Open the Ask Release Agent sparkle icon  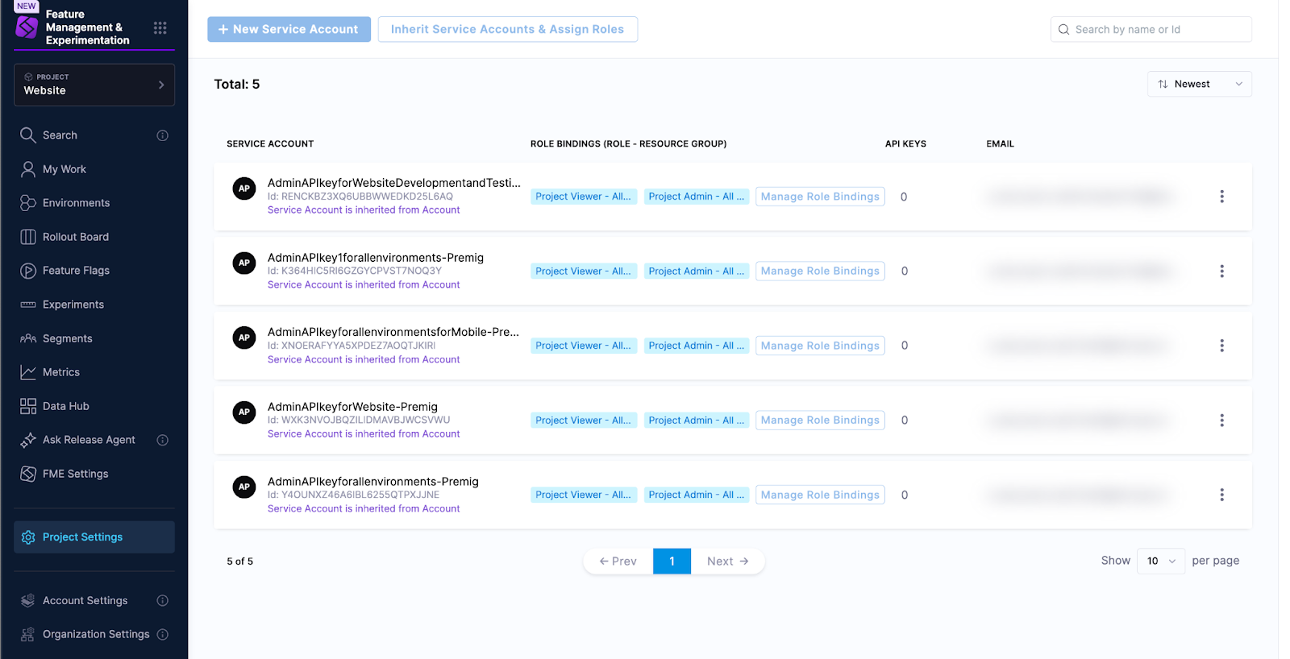[28, 440]
